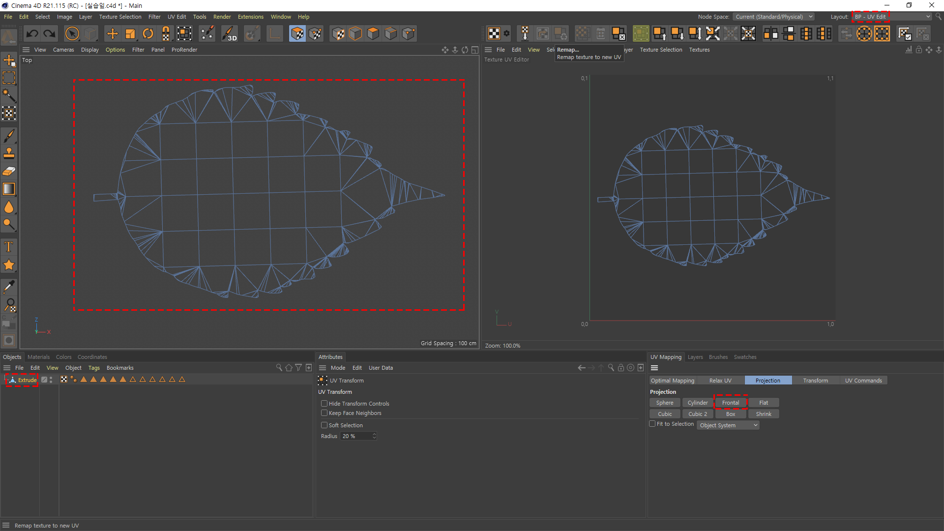Click the Undo arrow icon

32,33
